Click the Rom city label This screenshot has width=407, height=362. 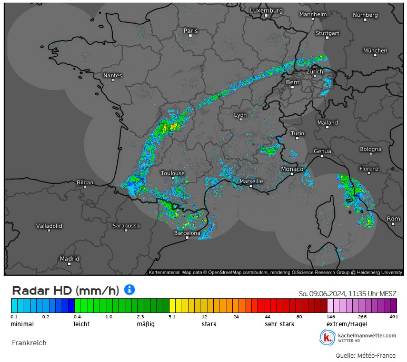393,218
